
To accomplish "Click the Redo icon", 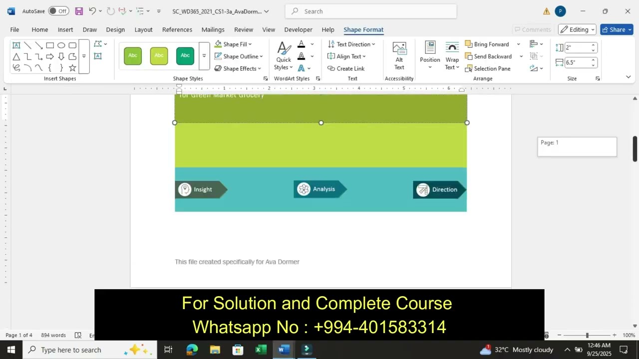I will click(111, 11).
